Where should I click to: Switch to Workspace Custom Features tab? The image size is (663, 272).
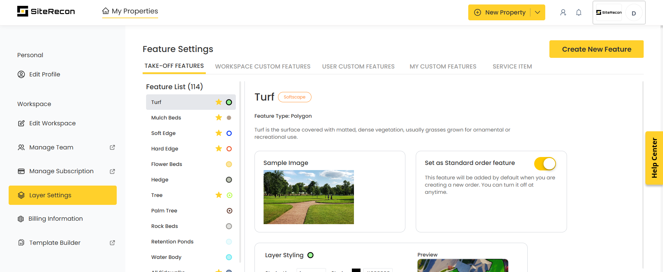click(x=263, y=66)
